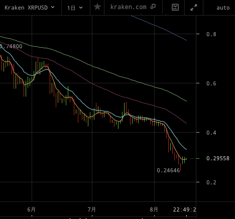235x219 pixels.
Task: Click the 0.6 price axis label
Action: pos(211,83)
